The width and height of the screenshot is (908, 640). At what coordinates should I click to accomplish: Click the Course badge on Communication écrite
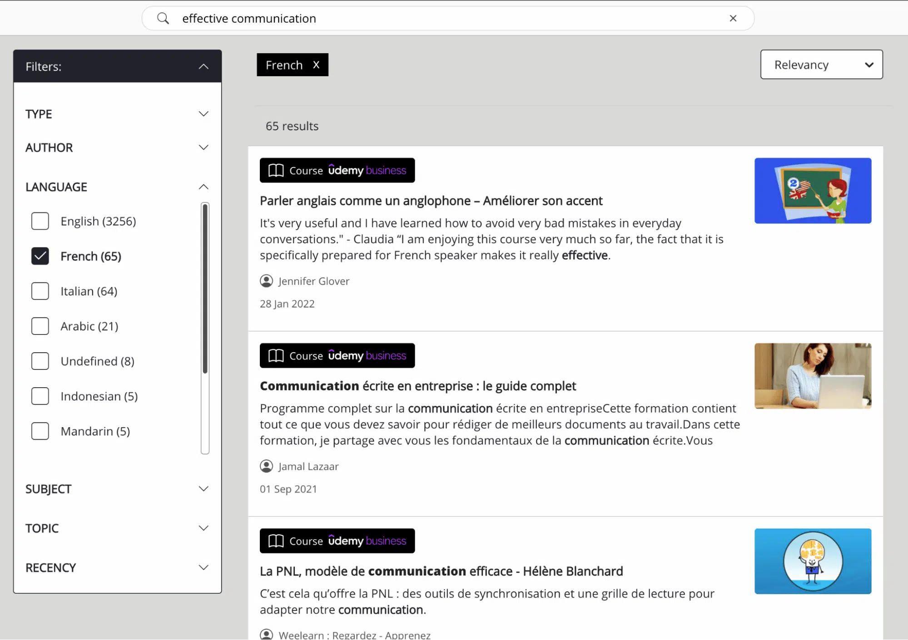point(337,355)
